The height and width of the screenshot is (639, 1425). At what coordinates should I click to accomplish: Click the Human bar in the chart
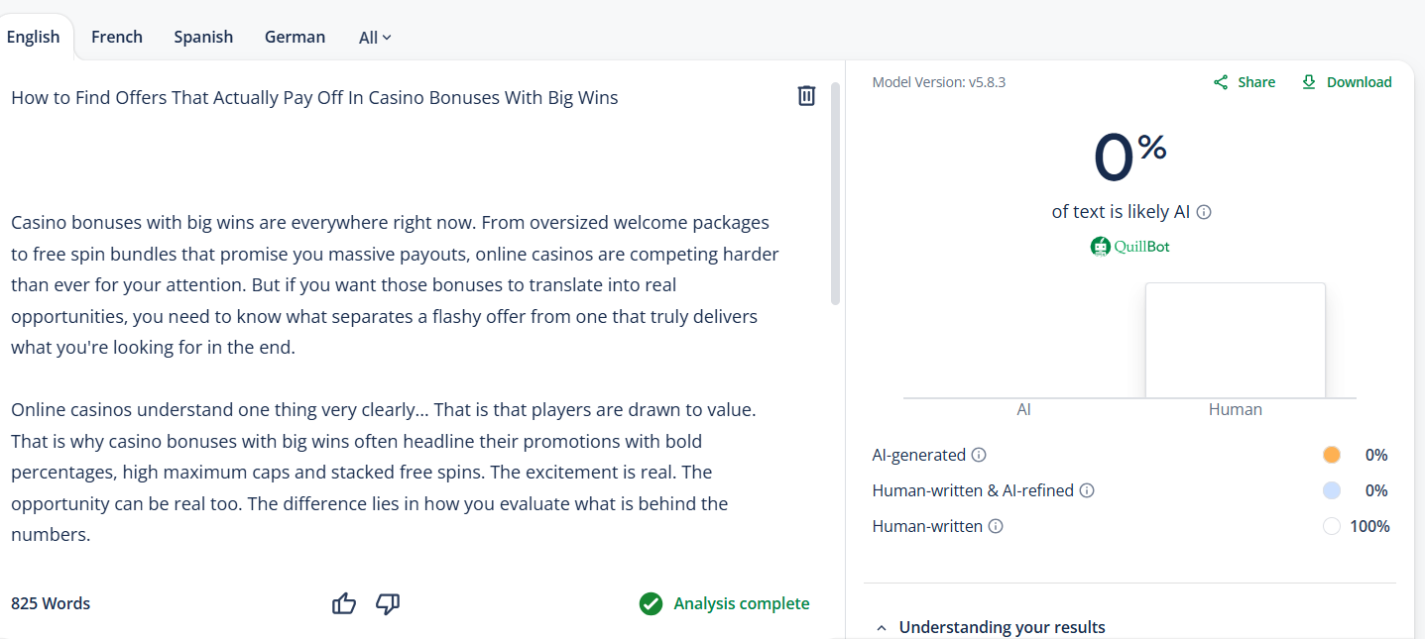[x=1235, y=341]
